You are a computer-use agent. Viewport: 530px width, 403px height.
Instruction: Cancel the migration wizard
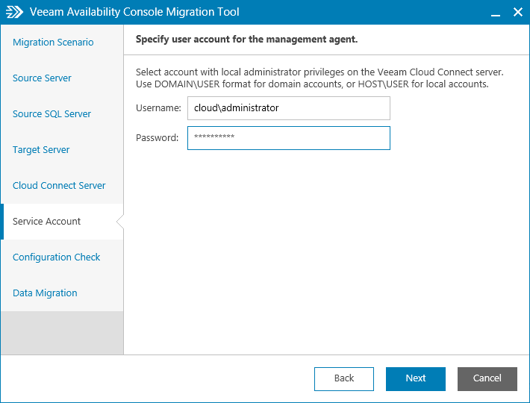[x=487, y=378]
